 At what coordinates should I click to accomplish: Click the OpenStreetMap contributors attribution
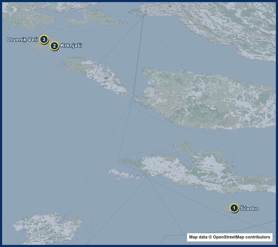click(x=230, y=237)
